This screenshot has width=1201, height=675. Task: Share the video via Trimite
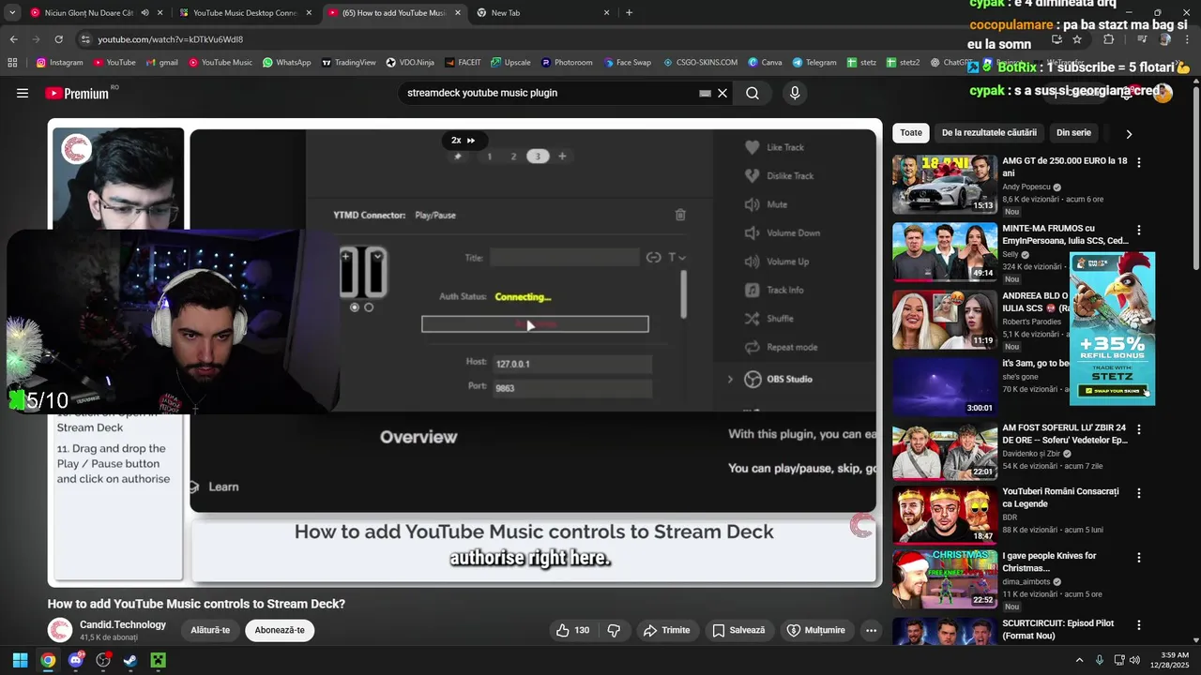tap(666, 630)
